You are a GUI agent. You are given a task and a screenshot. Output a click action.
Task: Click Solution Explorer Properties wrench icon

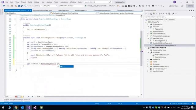(x=173, y=13)
